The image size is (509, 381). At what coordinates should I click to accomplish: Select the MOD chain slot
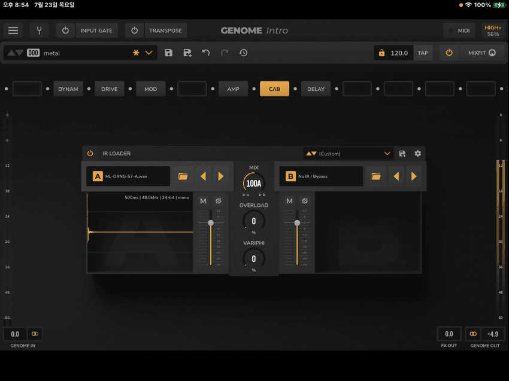pos(151,89)
